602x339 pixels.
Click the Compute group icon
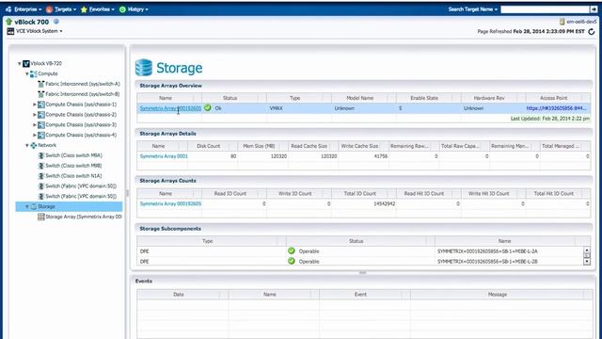(34, 73)
